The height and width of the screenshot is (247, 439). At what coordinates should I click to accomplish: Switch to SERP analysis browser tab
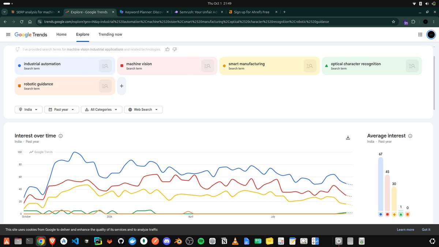[x=35, y=12]
